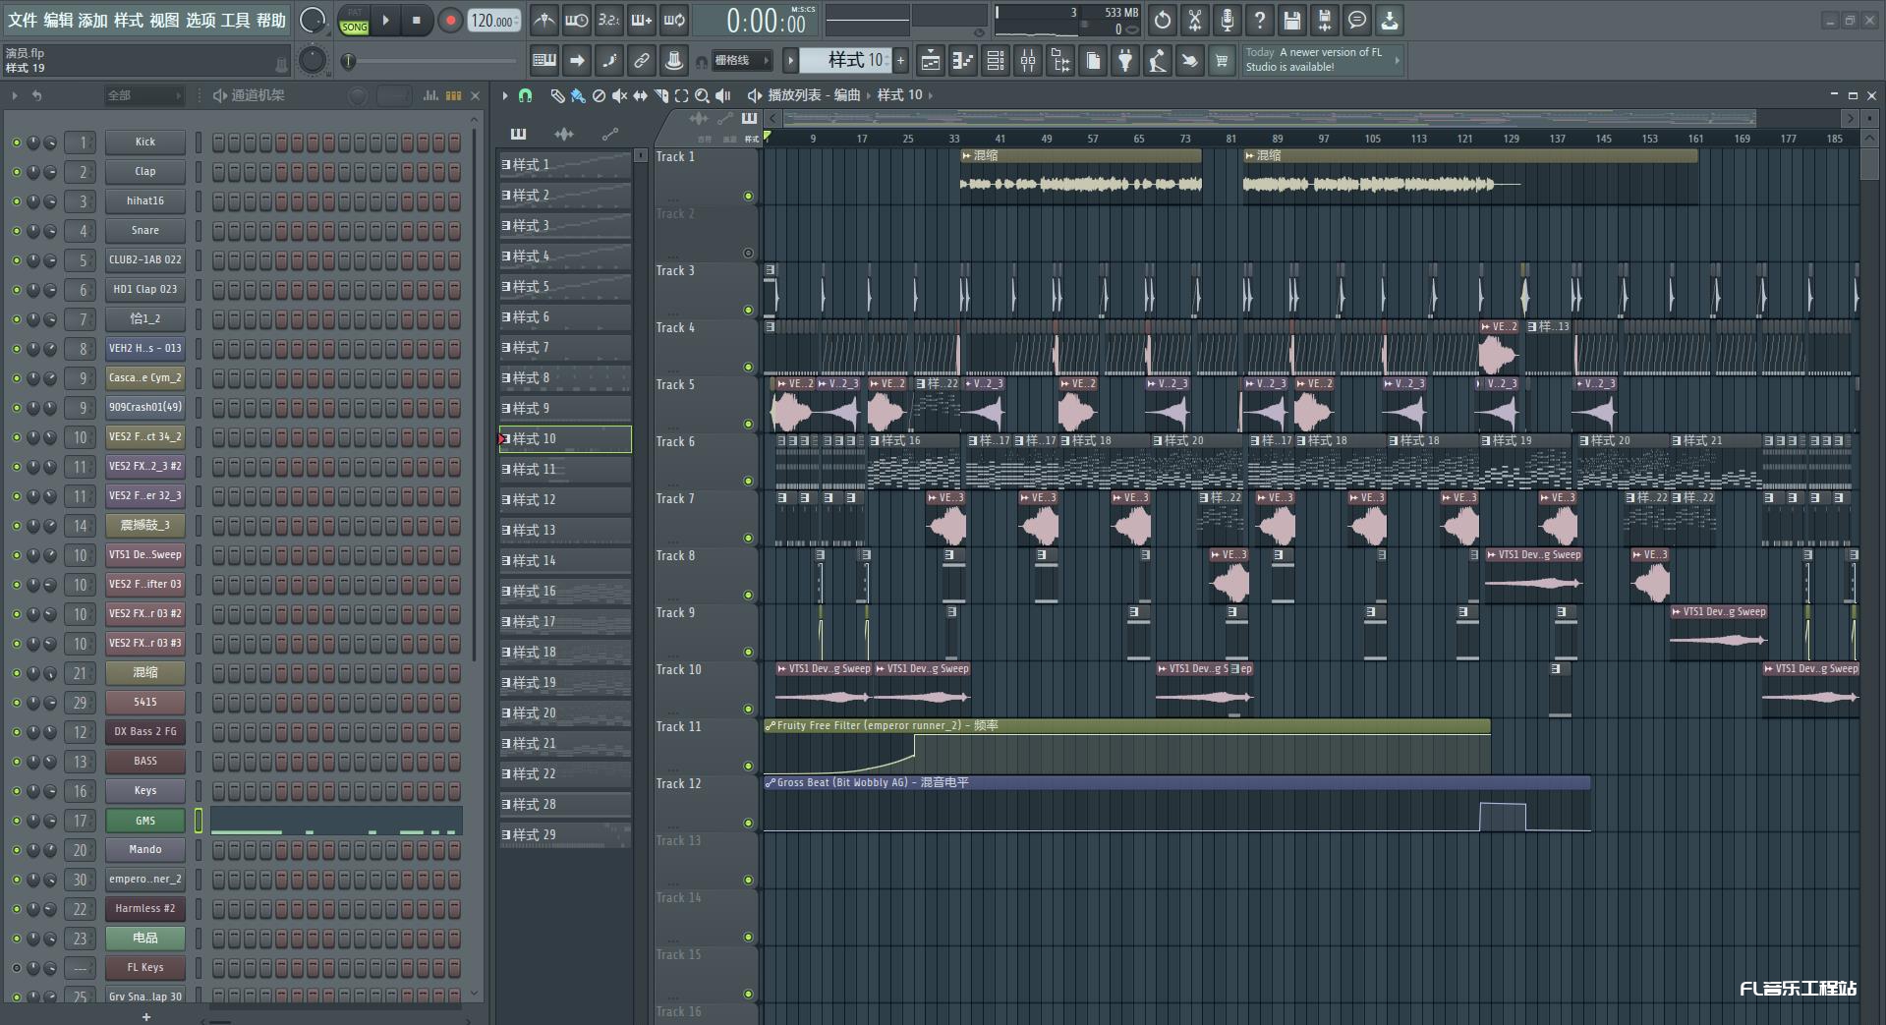Viewport: 1886px width, 1025px height.
Task: Open the 编辑 menu
Action: 57,20
